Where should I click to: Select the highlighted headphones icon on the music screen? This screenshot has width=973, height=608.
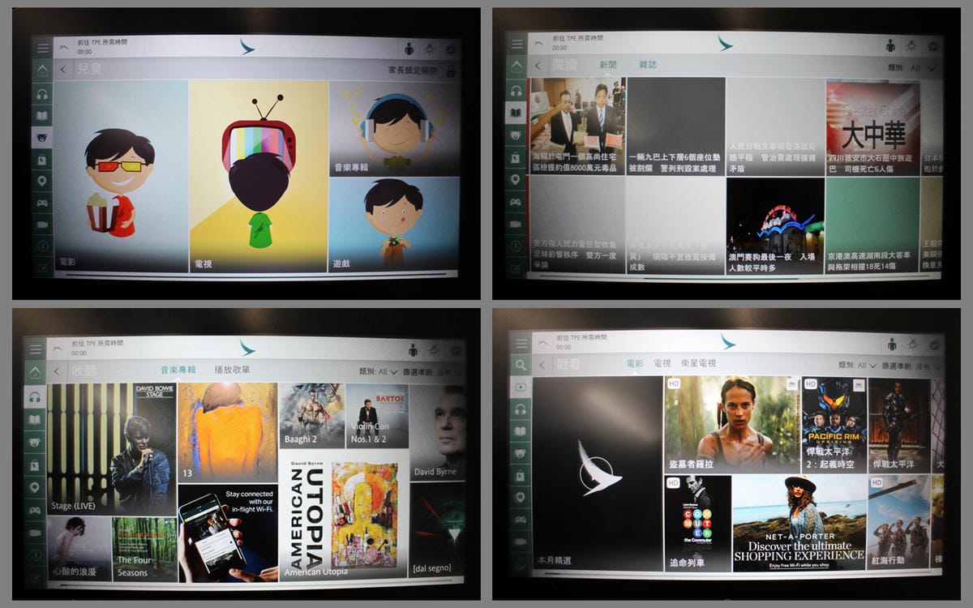pos(35,396)
